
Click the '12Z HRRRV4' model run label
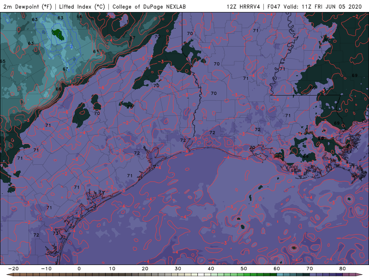(x=243, y=6)
